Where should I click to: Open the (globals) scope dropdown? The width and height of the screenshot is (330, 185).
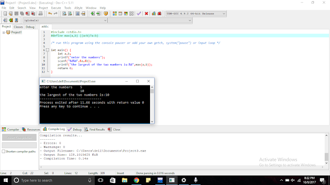[x=65, y=21]
